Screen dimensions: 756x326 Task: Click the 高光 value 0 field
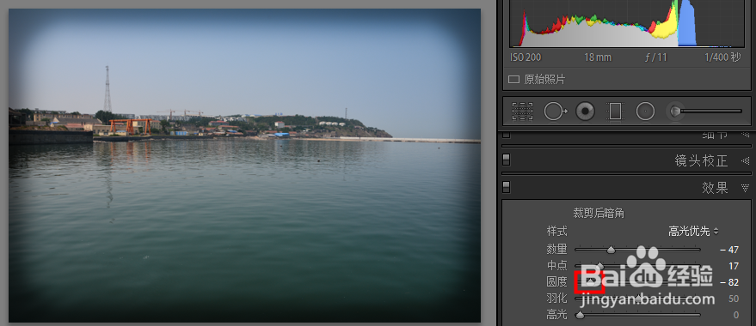[x=735, y=315]
